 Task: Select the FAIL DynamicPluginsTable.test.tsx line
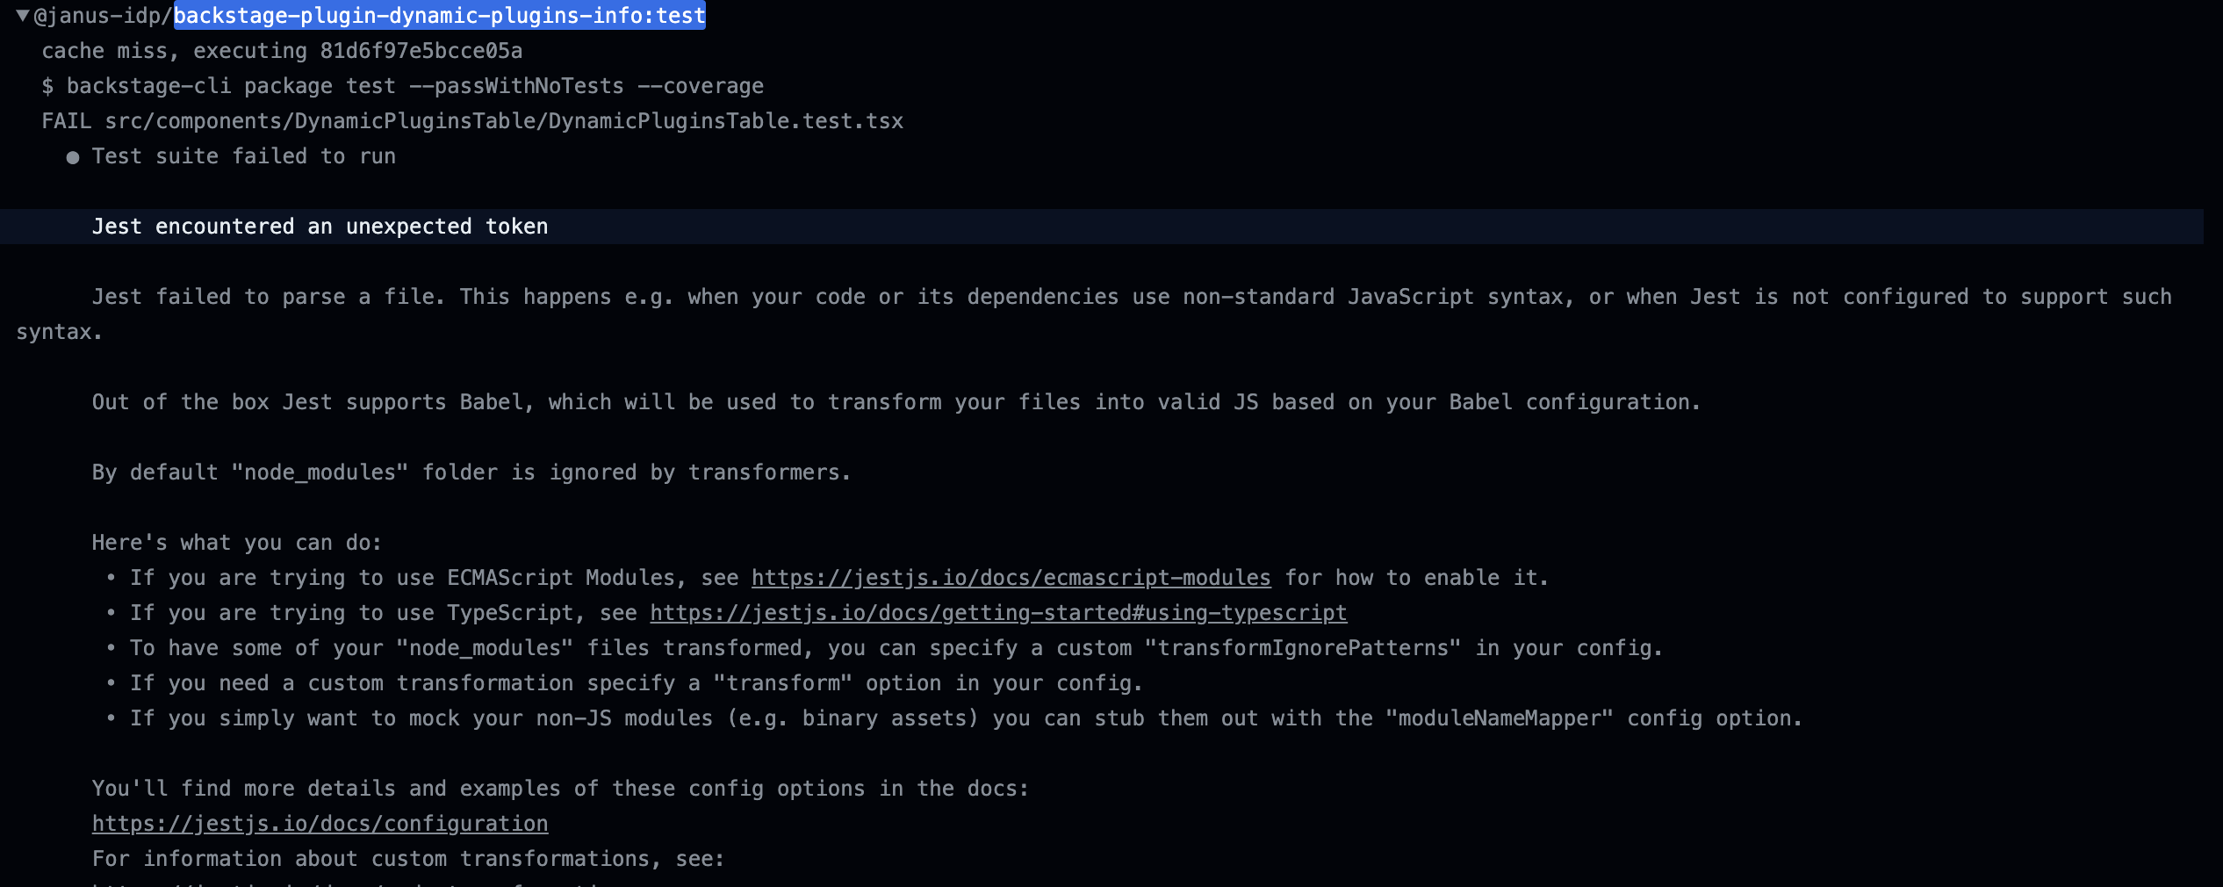[x=472, y=121]
